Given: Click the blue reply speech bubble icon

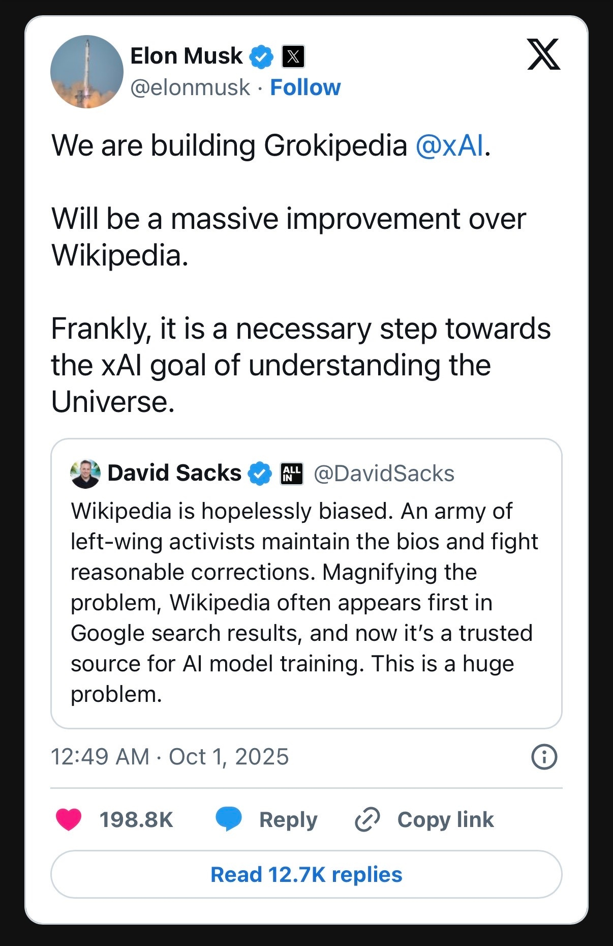Looking at the screenshot, I should click(229, 819).
